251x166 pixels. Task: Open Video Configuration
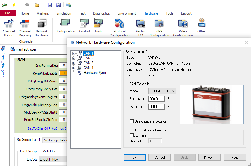(x=183, y=28)
